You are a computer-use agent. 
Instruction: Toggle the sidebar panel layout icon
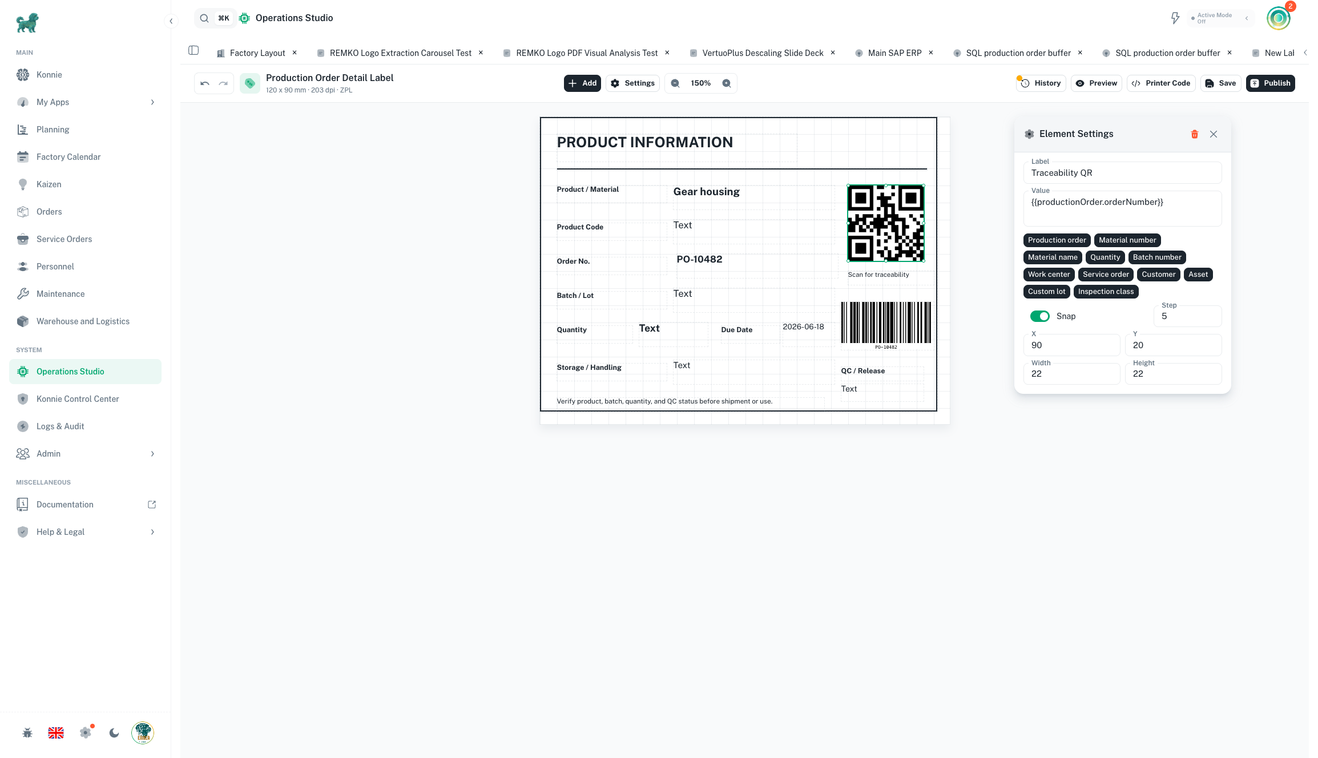pos(194,50)
